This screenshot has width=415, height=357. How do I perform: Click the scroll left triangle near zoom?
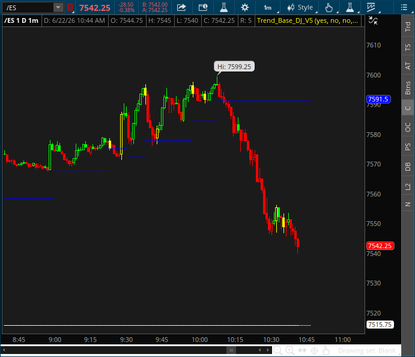pos(259,350)
